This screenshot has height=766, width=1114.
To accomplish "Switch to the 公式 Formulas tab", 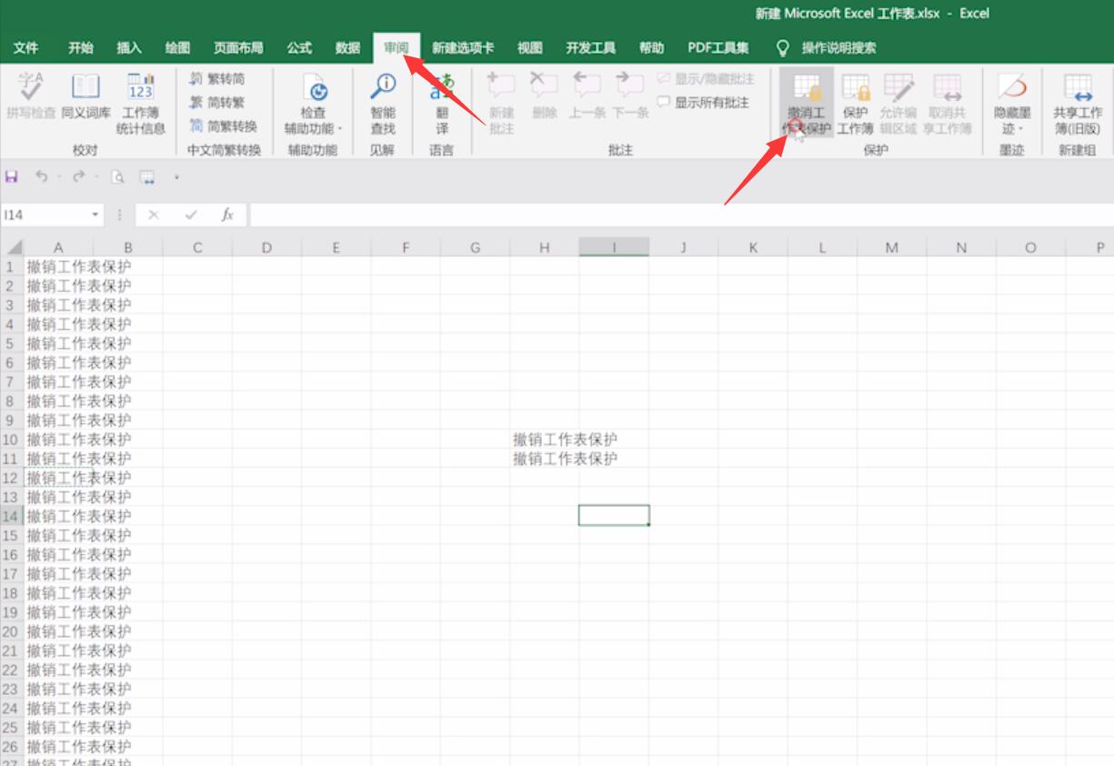I will click(x=299, y=47).
